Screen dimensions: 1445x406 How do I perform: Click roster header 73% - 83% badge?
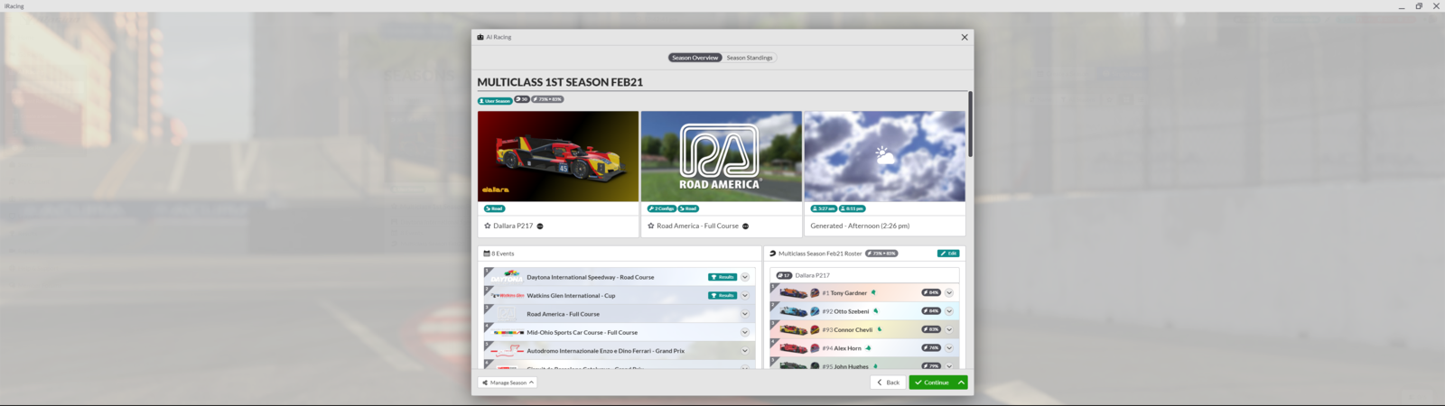[881, 254]
